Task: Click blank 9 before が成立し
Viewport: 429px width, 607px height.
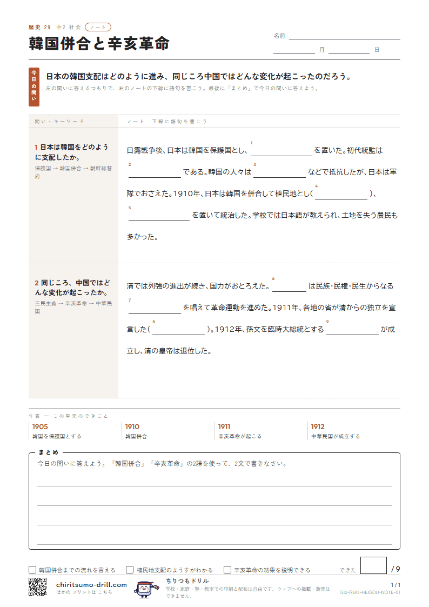Action: 352,330
